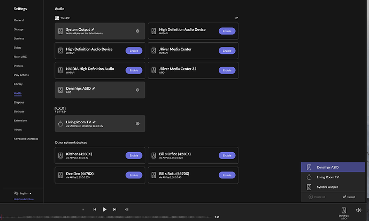Rename System Output using the pencil icon
Viewport: 369px width, 221px height.
click(93, 29)
